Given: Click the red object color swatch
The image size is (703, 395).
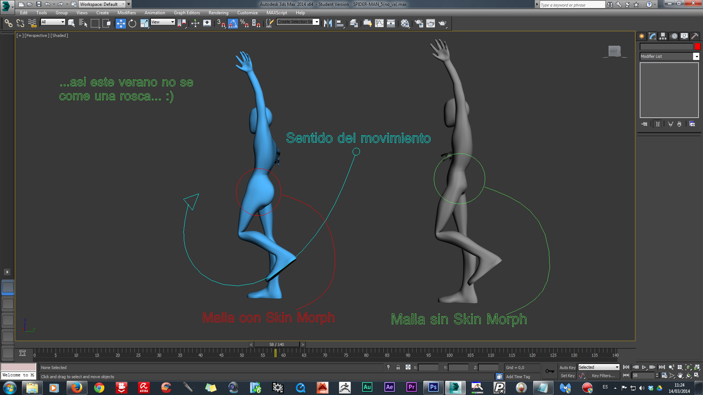Looking at the screenshot, I should click(697, 46).
